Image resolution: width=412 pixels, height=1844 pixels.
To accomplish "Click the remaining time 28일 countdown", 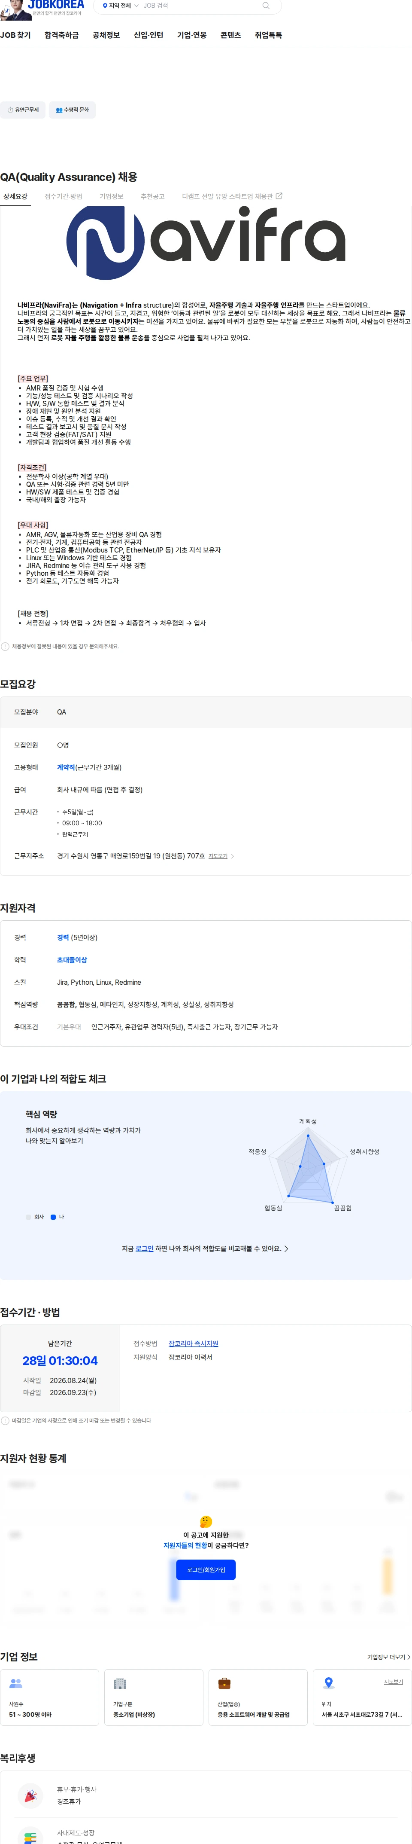I will pos(60,1361).
